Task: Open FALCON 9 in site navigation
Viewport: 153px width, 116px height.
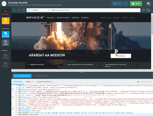Action: (x=51, y=18)
